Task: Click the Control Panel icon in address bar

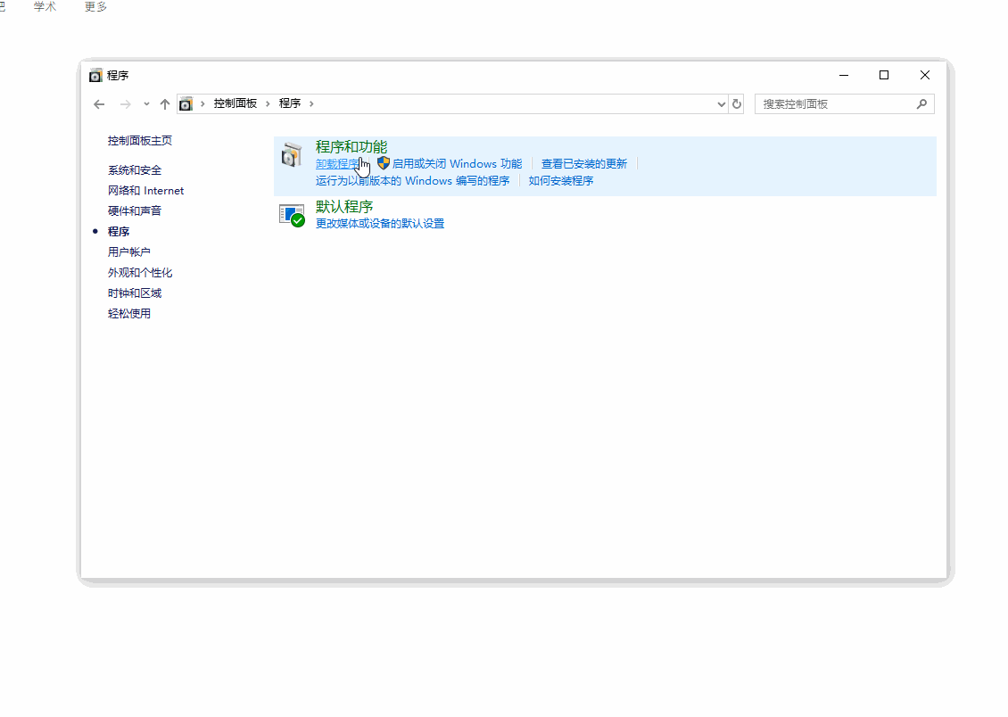Action: click(186, 103)
